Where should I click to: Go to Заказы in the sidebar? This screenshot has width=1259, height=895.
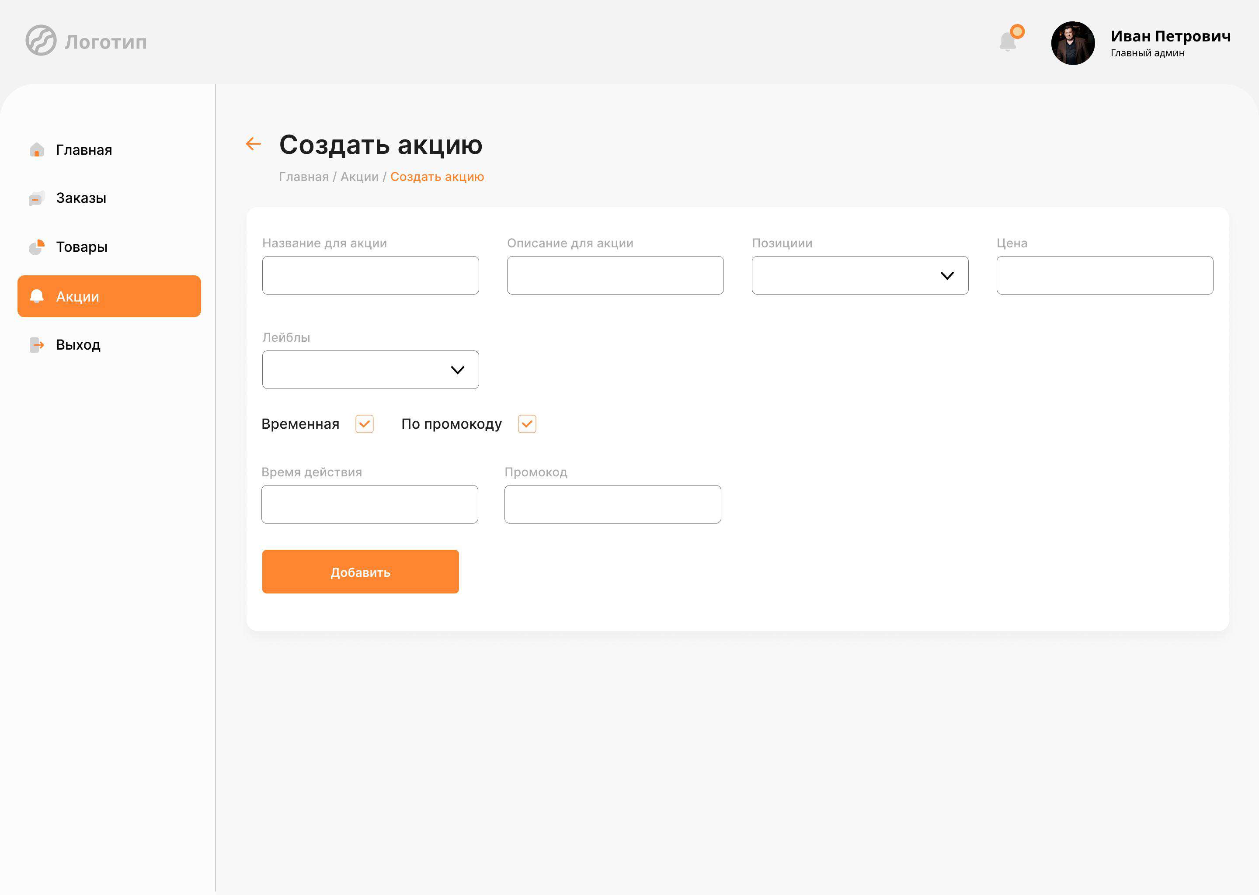click(81, 198)
